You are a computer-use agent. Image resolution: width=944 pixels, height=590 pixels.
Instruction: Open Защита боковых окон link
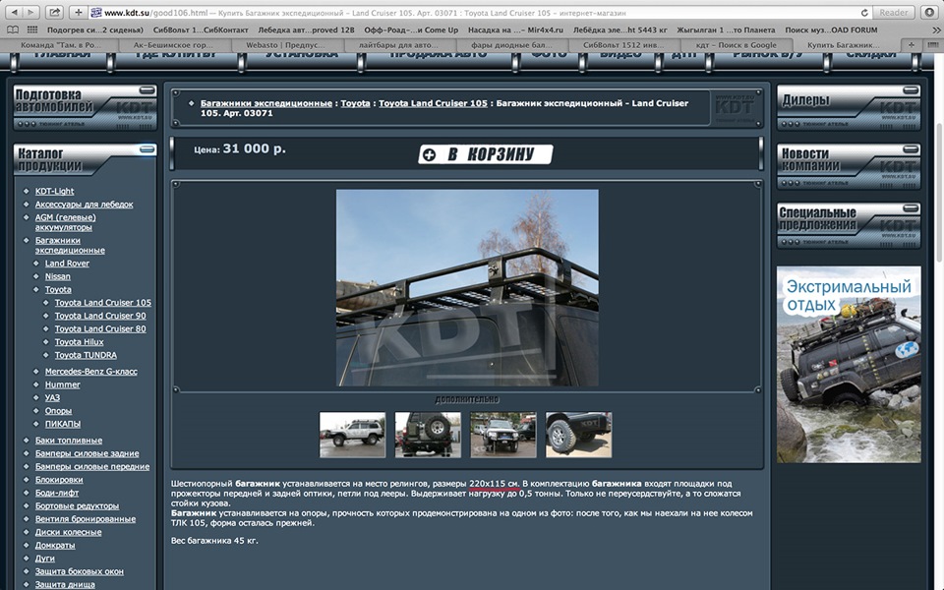(79, 571)
